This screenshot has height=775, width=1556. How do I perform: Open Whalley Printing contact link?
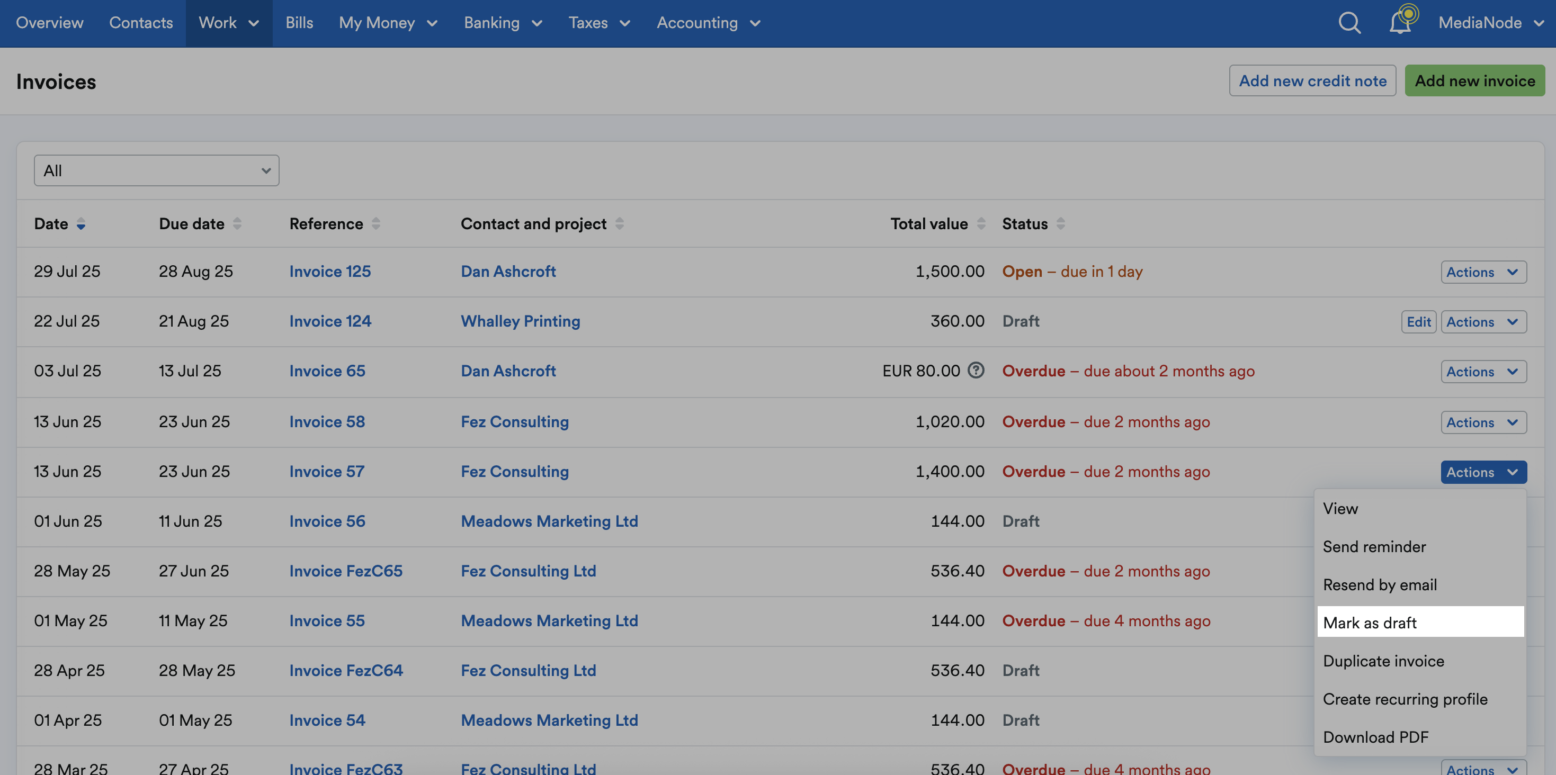point(520,321)
